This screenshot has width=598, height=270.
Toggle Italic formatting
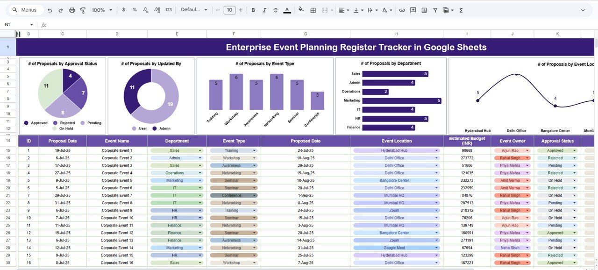click(x=264, y=10)
